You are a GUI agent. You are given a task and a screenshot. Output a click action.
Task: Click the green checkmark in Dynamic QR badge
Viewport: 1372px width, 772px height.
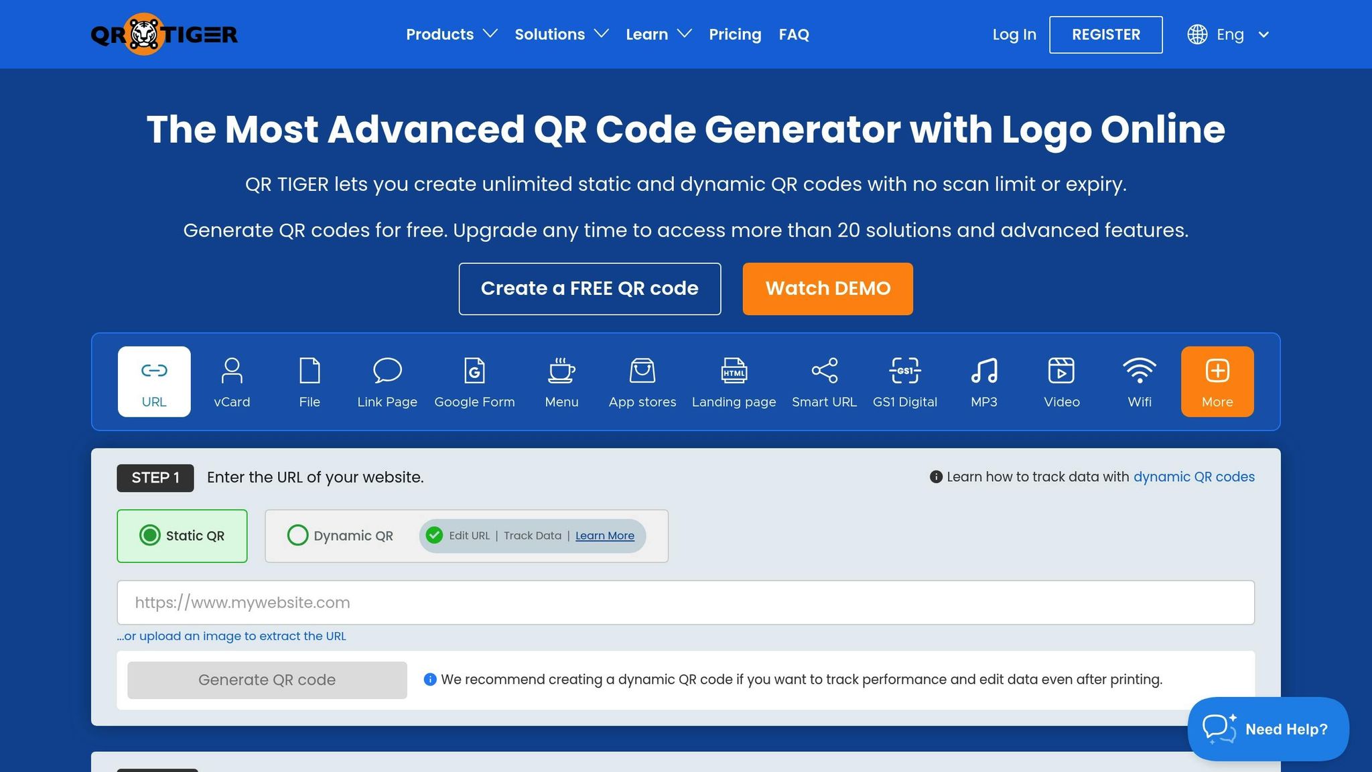[x=434, y=535]
